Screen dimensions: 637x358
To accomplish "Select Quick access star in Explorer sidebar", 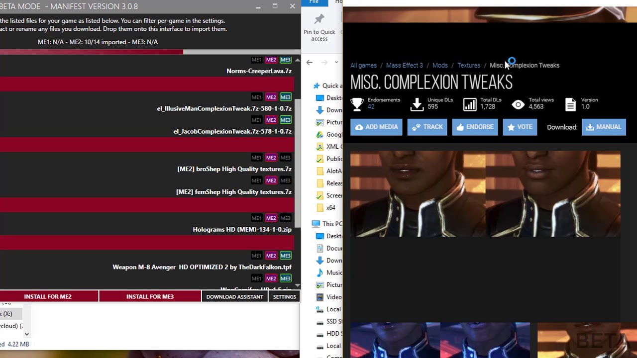I will 317,86.
